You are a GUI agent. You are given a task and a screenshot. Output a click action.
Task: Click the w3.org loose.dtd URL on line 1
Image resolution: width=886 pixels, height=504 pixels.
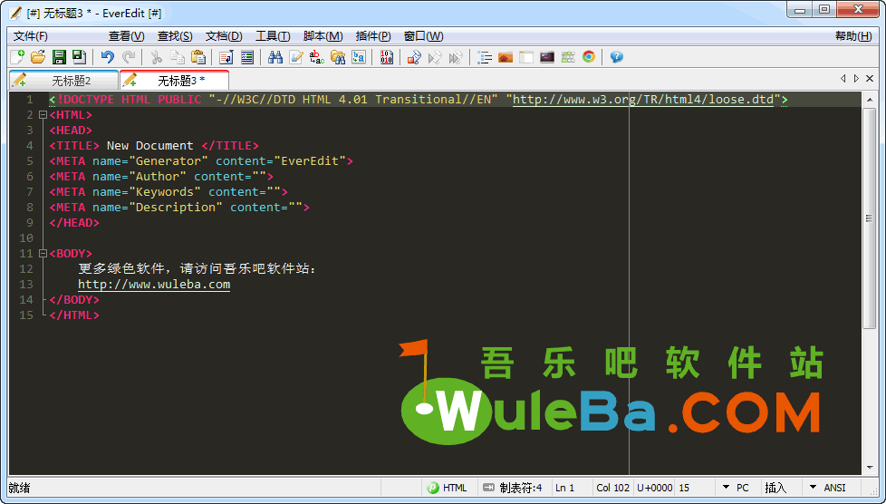[x=643, y=99]
